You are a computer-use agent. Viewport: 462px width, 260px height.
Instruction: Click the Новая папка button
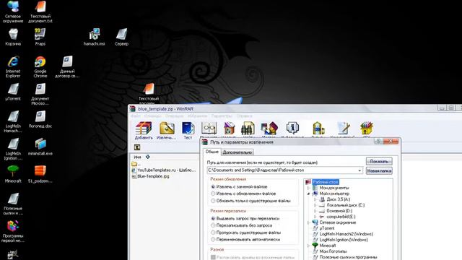379,170
